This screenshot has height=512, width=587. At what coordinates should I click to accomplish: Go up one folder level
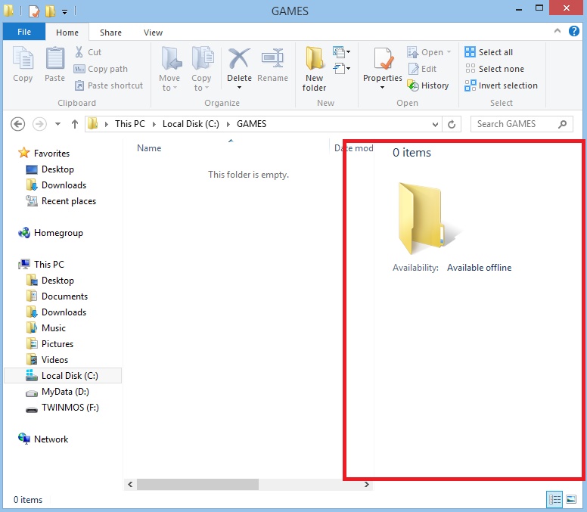pos(75,124)
